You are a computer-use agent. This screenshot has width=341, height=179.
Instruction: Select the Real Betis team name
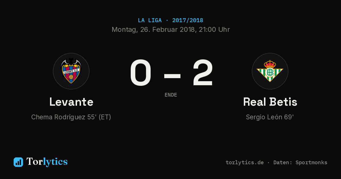tap(270, 102)
